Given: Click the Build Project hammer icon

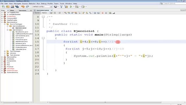Looking at the screenshot, I should click(61, 7).
